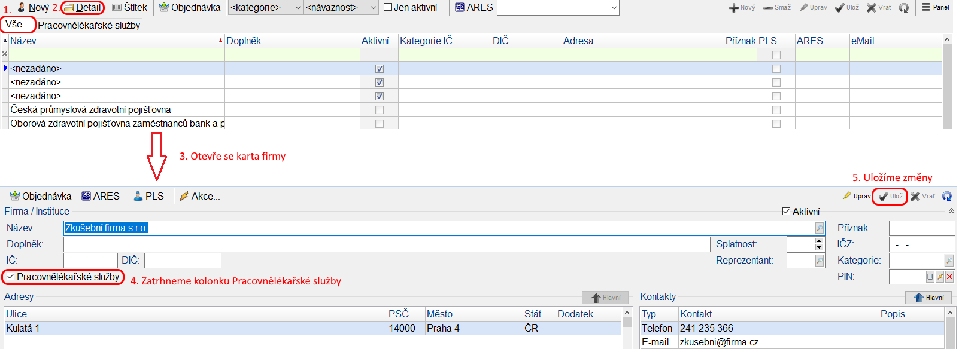
Task: Click the Štítek barcode icon
Action: [117, 8]
